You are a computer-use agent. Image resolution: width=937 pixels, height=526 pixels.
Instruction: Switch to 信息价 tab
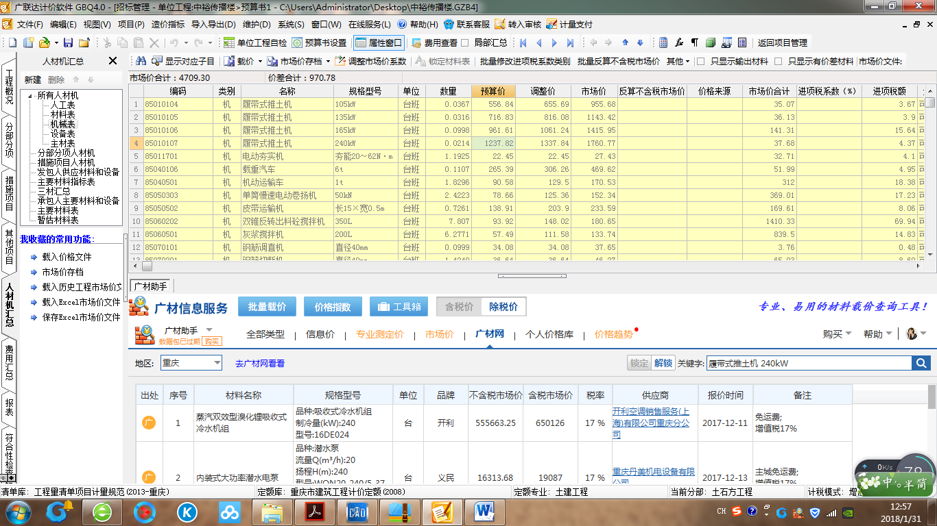tap(320, 334)
